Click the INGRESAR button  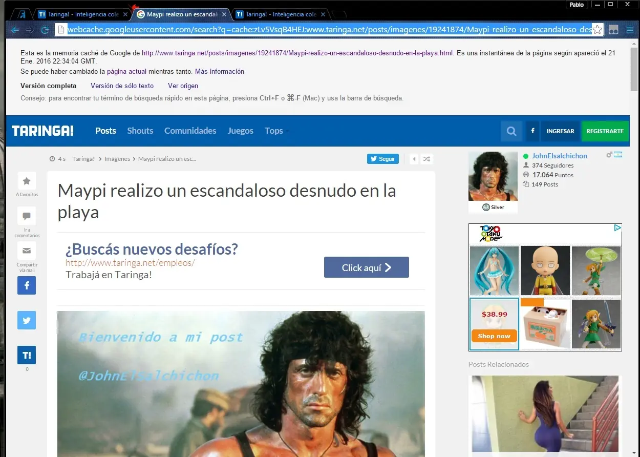pos(560,131)
